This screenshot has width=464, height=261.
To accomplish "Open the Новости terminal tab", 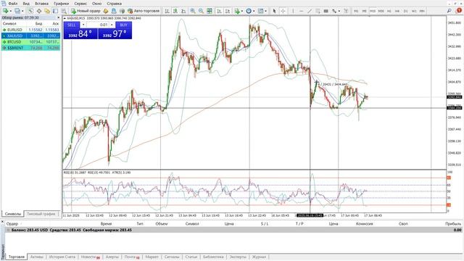I will pyautogui.click(x=90, y=257).
